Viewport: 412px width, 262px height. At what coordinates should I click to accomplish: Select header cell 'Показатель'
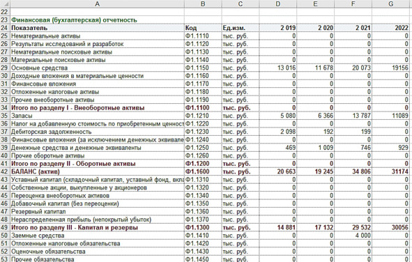click(97, 28)
